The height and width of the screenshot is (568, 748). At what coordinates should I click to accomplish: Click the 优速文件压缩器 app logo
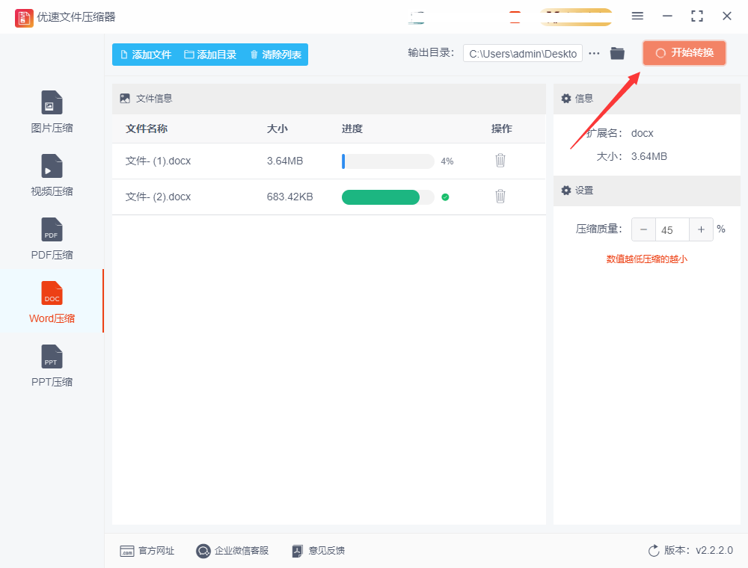(24, 18)
